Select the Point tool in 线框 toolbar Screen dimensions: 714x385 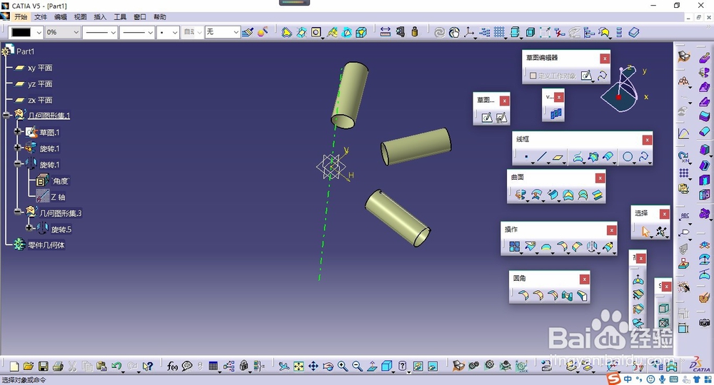point(526,158)
